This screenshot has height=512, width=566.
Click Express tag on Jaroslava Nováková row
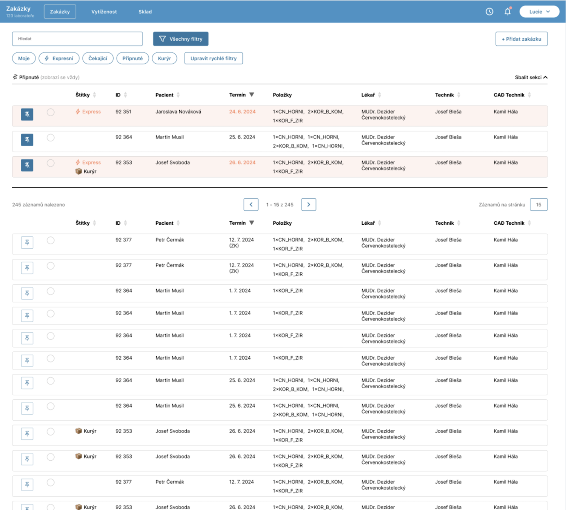pyautogui.click(x=88, y=112)
